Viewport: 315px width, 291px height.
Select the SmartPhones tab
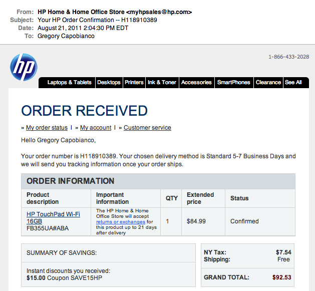pyautogui.click(x=234, y=83)
